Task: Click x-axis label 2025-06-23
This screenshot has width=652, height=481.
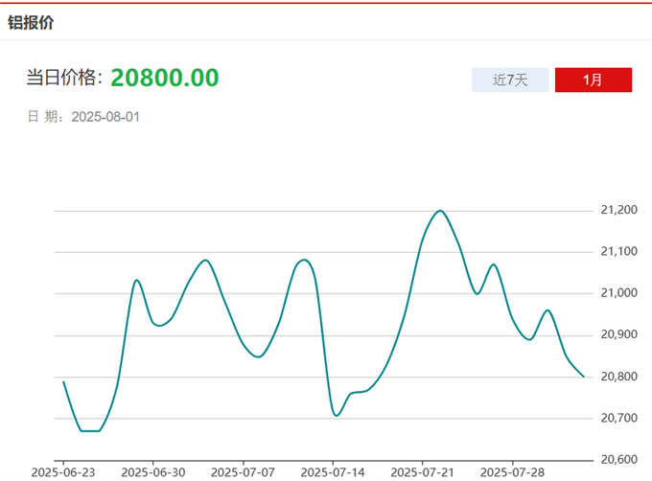Action: tap(62, 472)
